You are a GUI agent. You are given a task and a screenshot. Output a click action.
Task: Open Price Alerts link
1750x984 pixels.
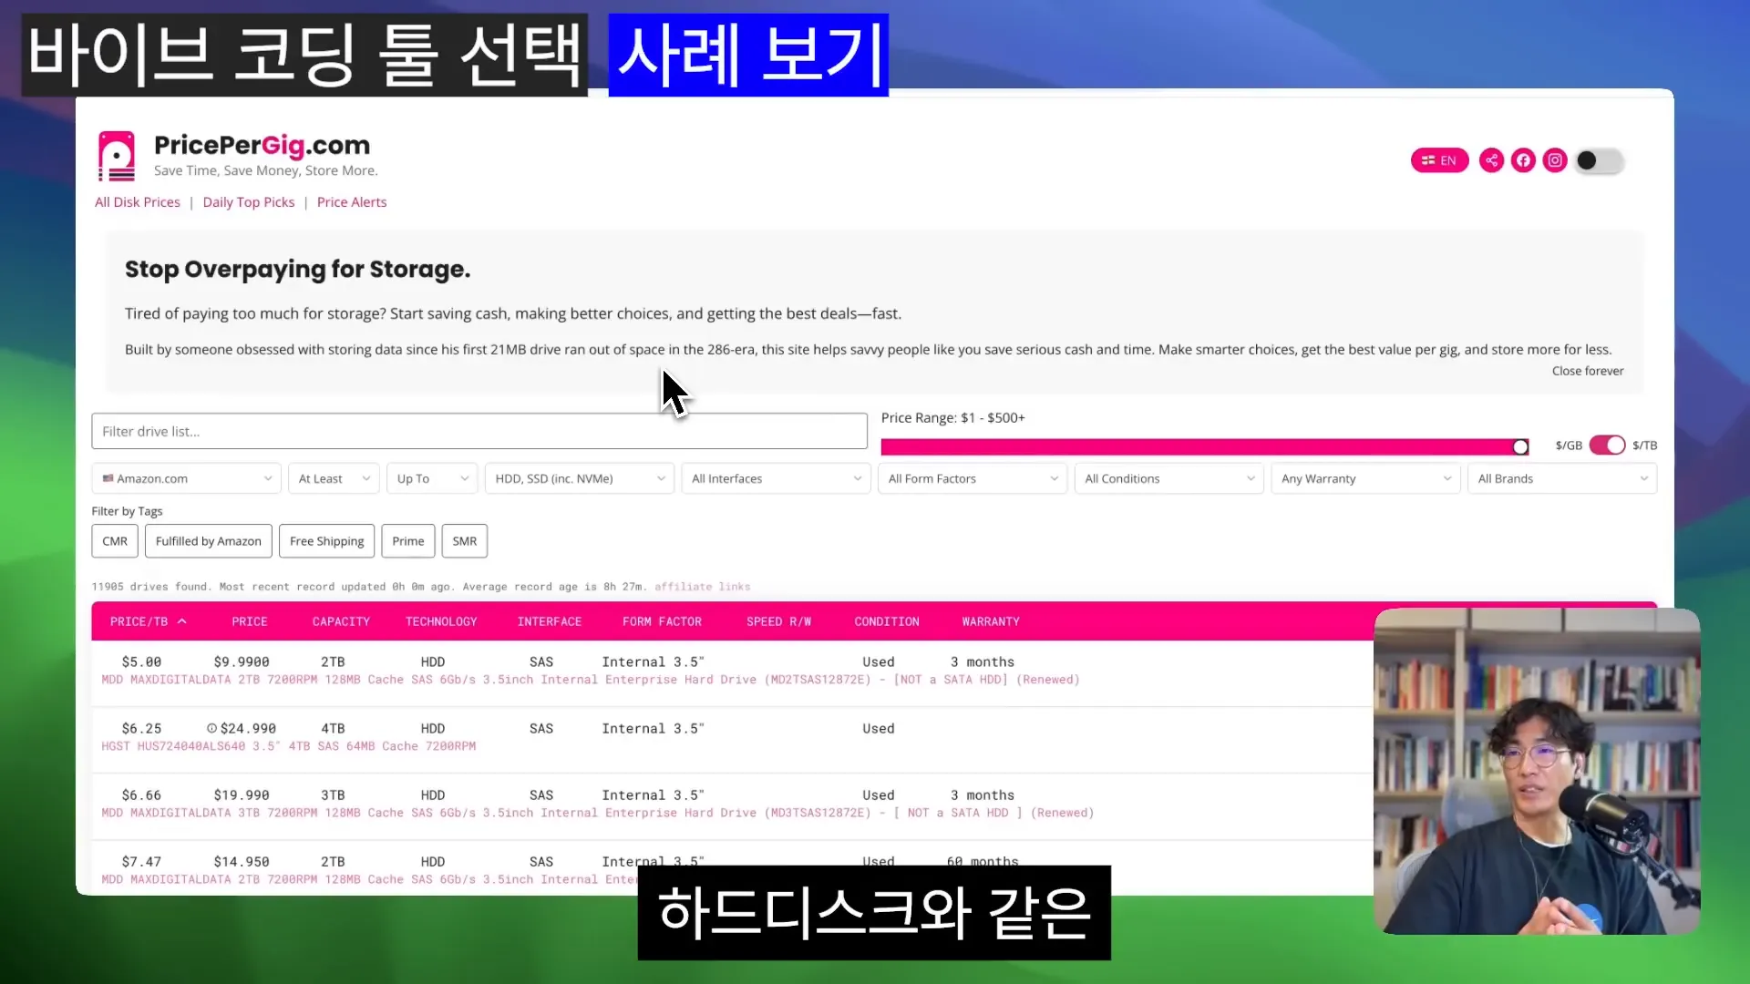click(x=352, y=202)
